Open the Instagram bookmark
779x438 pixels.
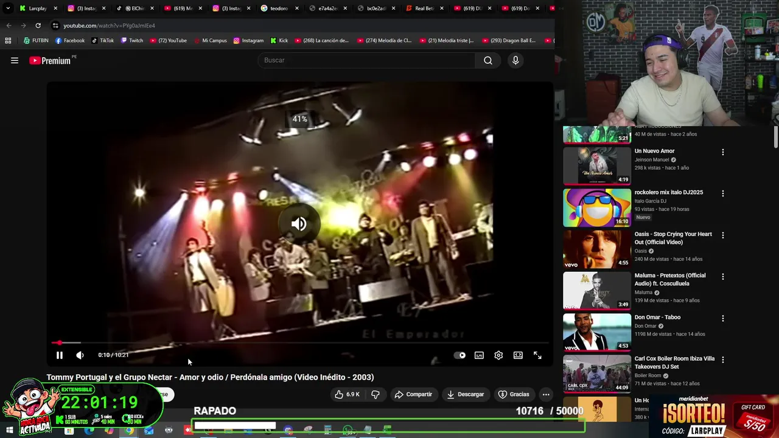coord(248,41)
